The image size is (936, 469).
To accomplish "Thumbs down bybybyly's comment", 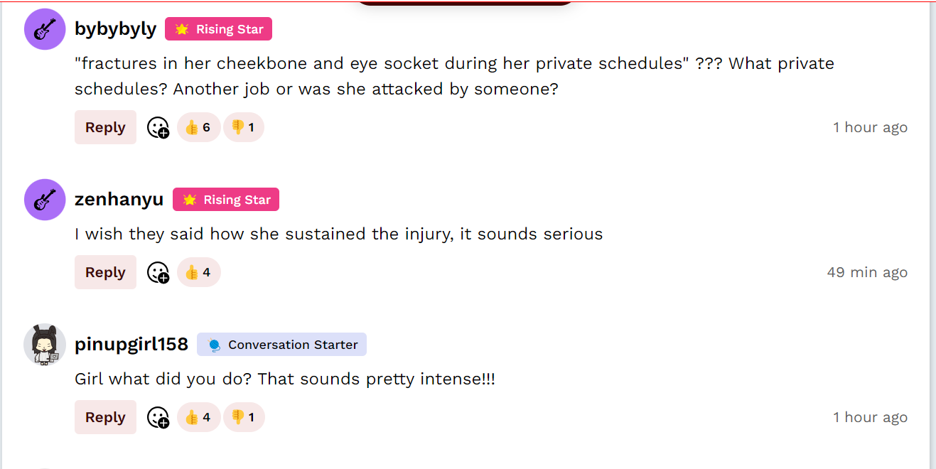I will tap(244, 128).
